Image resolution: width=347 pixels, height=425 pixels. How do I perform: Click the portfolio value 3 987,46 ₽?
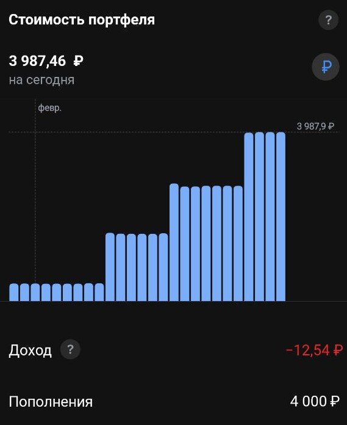click(x=46, y=60)
